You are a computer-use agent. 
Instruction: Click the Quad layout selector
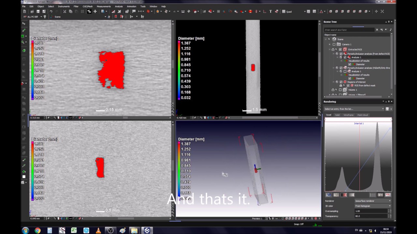(293, 11)
